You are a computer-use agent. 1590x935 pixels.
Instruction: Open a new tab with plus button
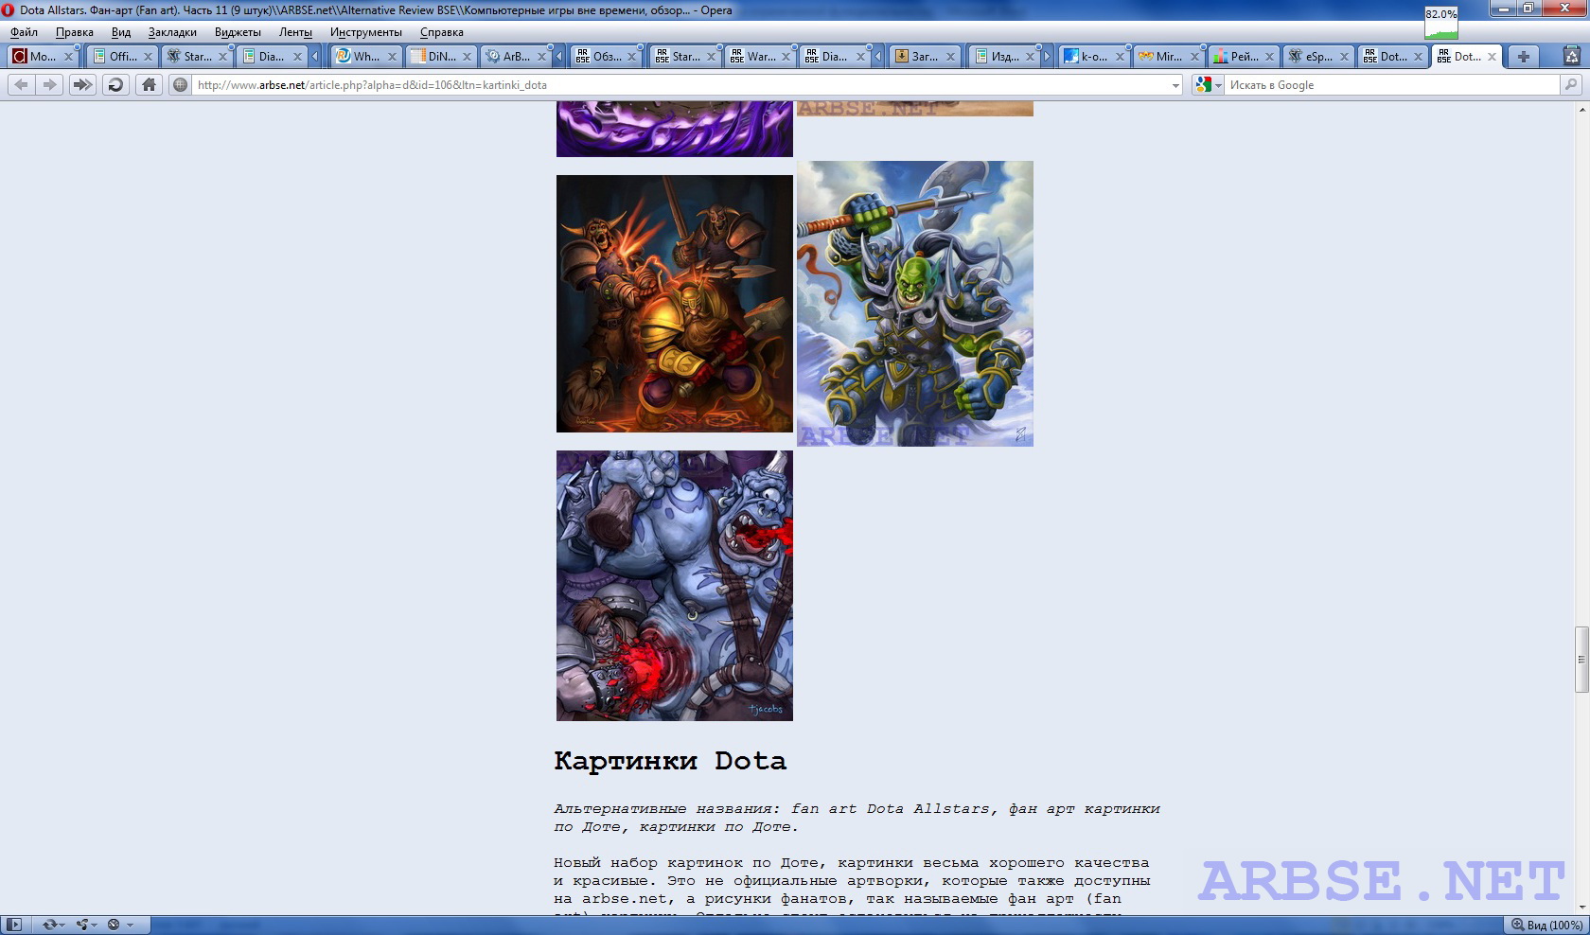pyautogui.click(x=1523, y=57)
